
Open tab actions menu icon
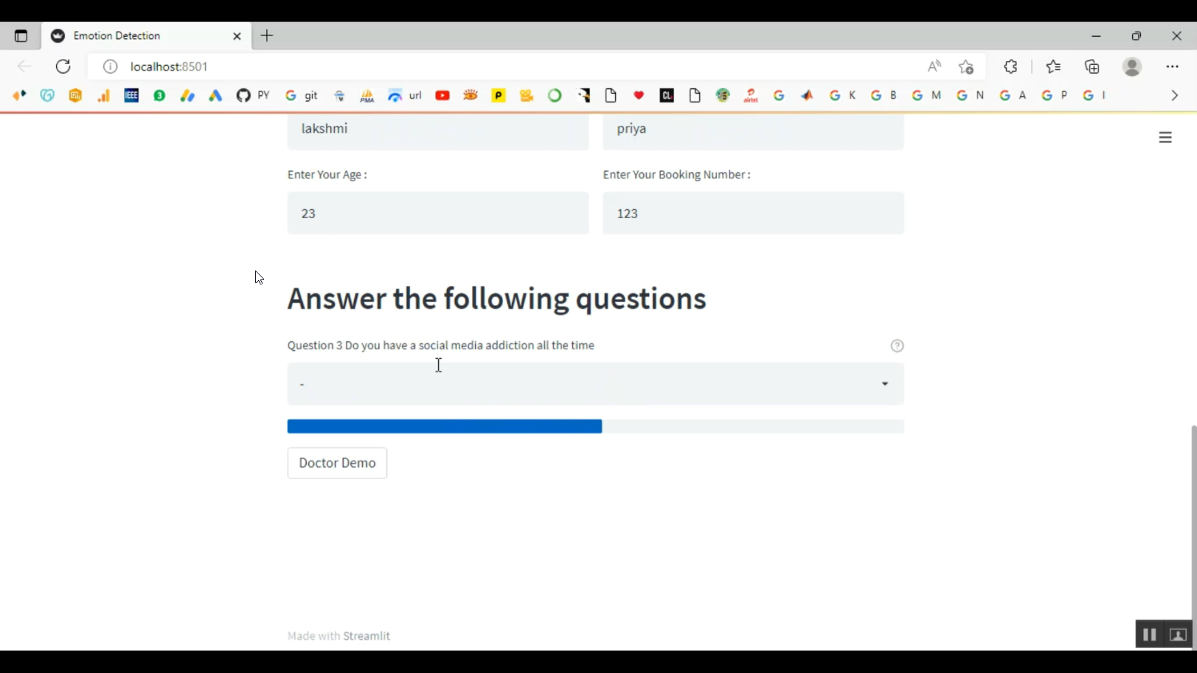(x=21, y=35)
